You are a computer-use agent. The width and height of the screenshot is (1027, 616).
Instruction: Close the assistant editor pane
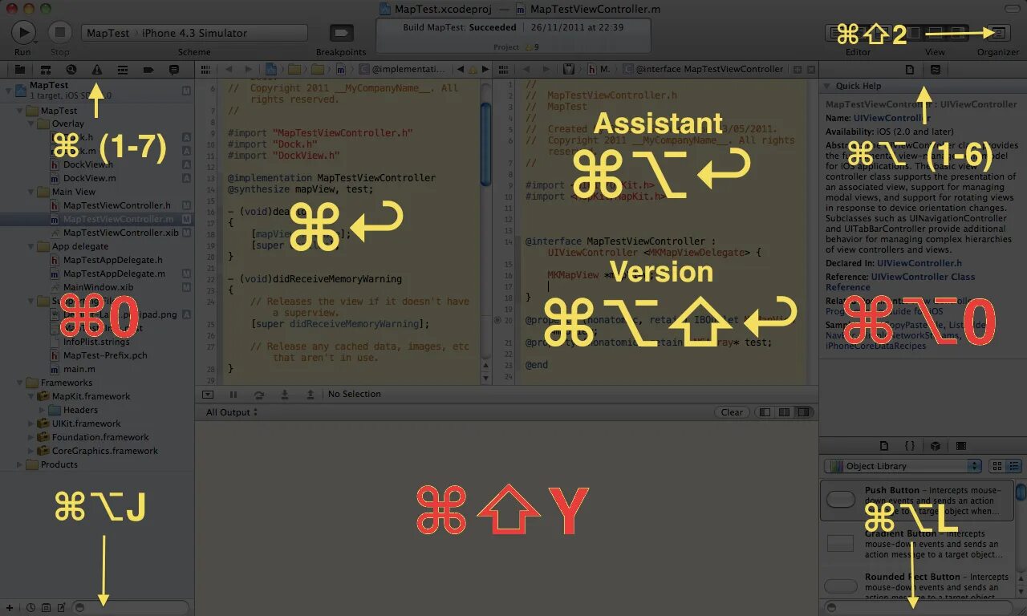pos(810,70)
